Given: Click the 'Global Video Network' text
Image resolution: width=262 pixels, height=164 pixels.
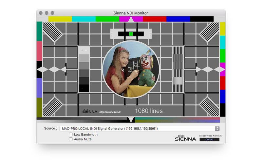Looking at the screenshot, I should [210, 136].
